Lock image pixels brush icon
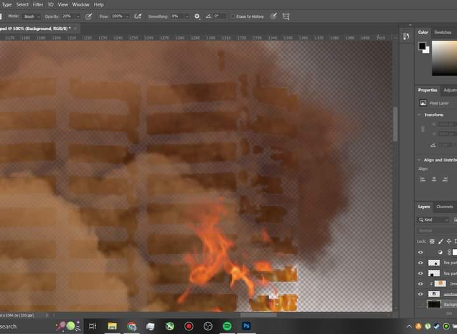The width and height of the screenshot is (457, 334). point(440,241)
